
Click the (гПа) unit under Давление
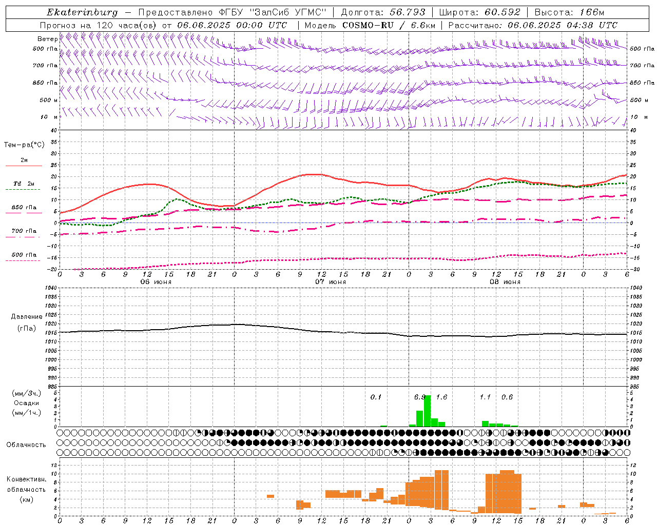click(x=27, y=328)
